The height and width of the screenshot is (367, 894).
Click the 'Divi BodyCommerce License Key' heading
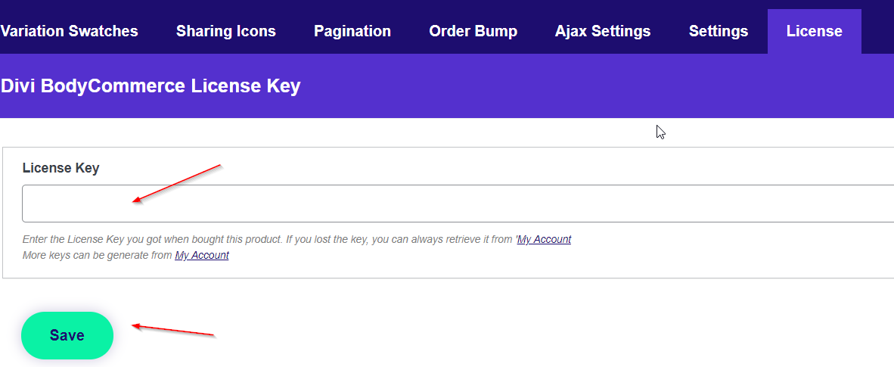click(151, 86)
